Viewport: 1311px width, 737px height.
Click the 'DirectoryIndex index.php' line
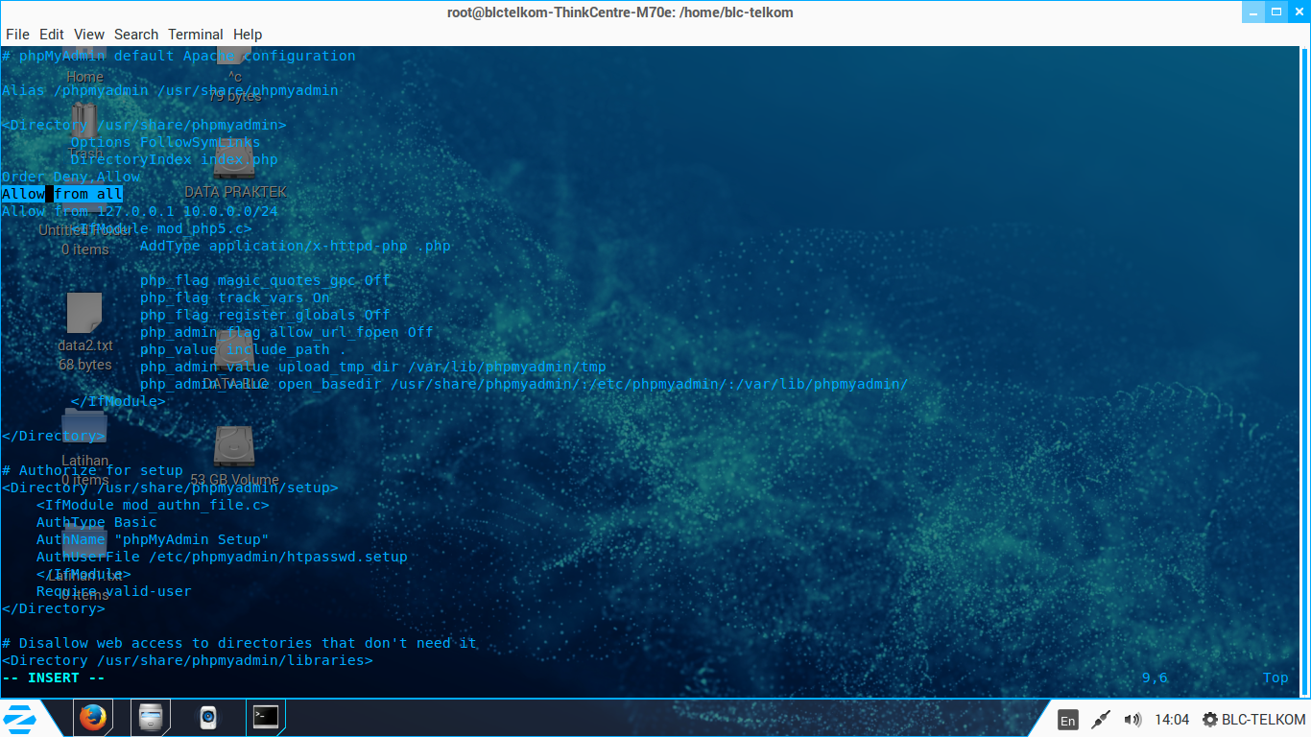coord(174,159)
